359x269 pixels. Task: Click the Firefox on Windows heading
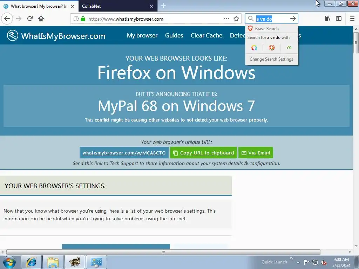(176, 73)
